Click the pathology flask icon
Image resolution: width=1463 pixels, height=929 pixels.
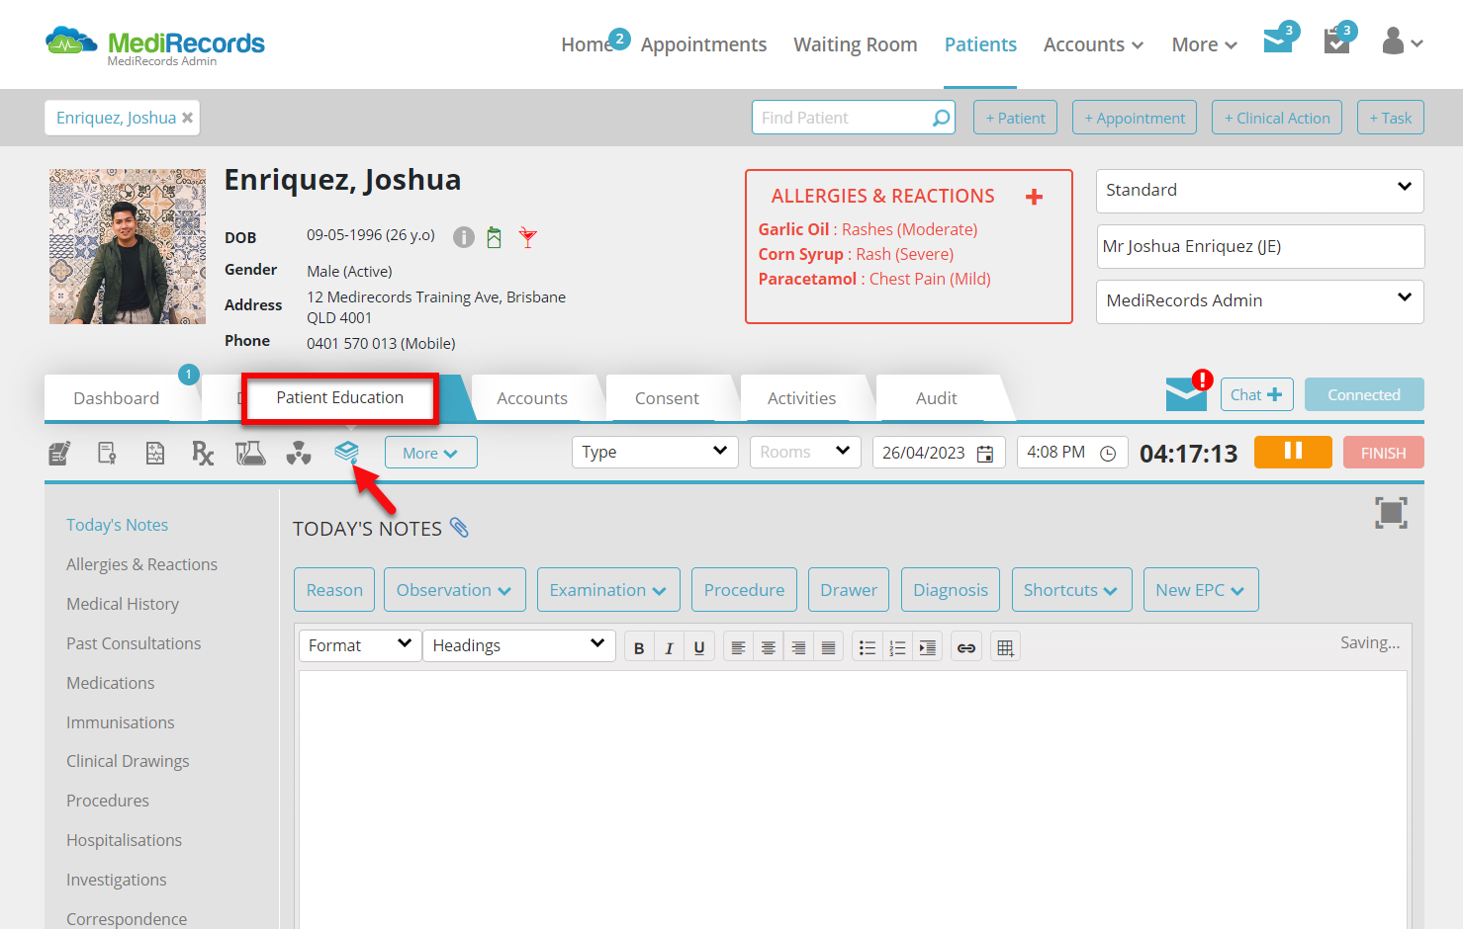click(x=250, y=453)
